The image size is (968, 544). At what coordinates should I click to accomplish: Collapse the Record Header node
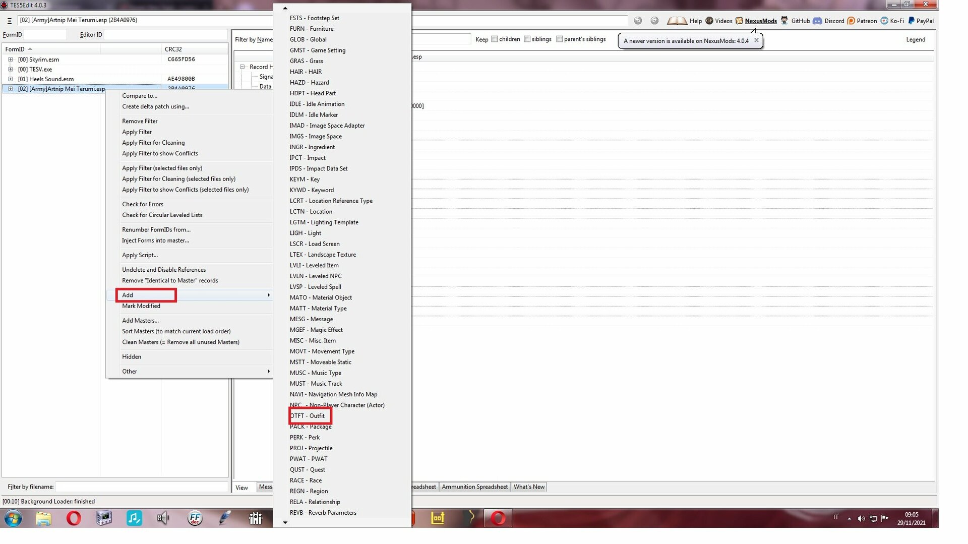243,67
